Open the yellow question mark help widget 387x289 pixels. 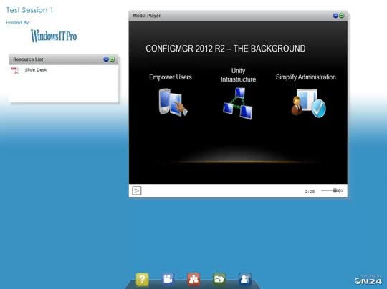143,280
